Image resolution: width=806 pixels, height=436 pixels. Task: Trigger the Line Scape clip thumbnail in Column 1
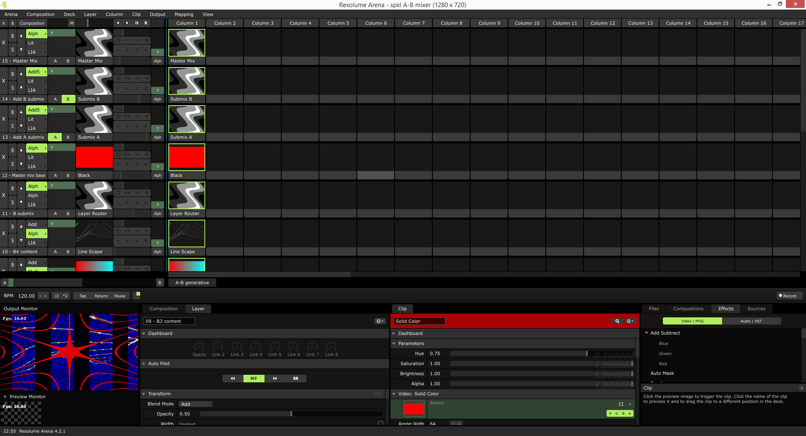[187, 234]
